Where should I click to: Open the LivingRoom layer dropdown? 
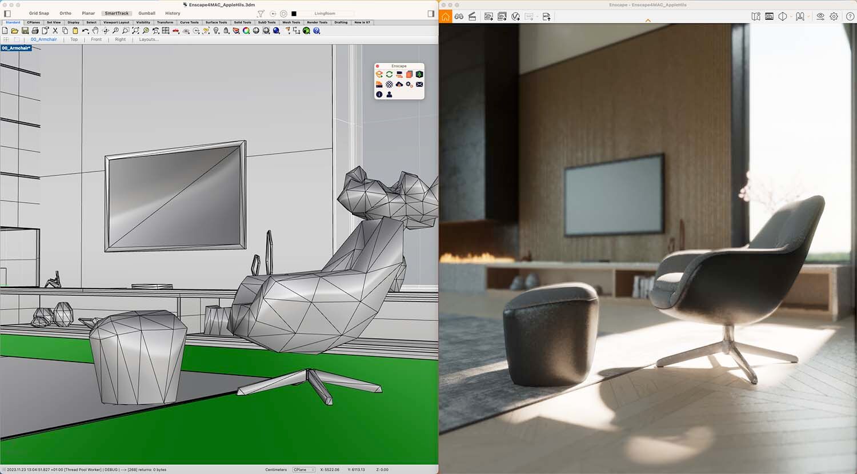pyautogui.click(x=331, y=13)
